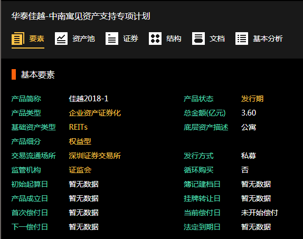303x239 pixels.
Task: Select the value 公寓
Action: [249, 127]
